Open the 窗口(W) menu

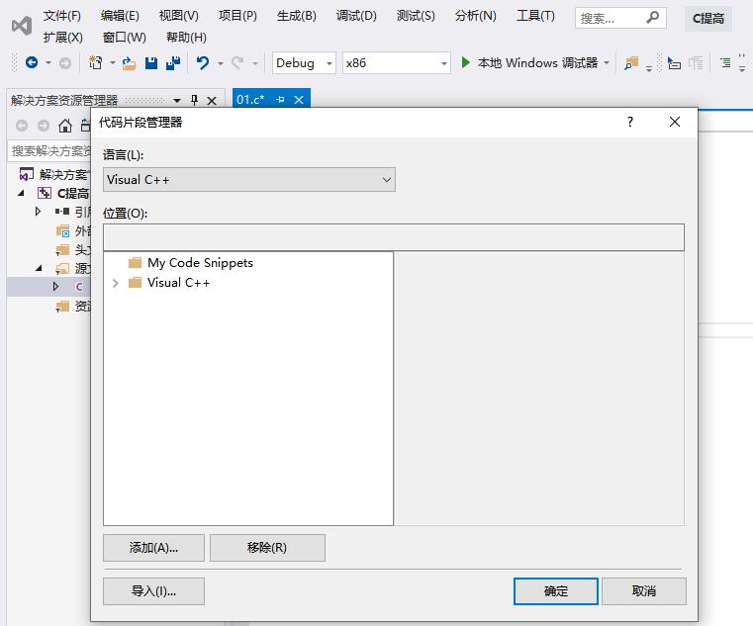coord(125,37)
